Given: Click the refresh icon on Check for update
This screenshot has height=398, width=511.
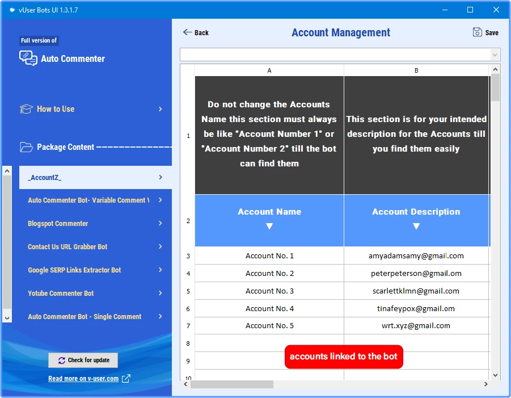Looking at the screenshot, I should (x=62, y=360).
